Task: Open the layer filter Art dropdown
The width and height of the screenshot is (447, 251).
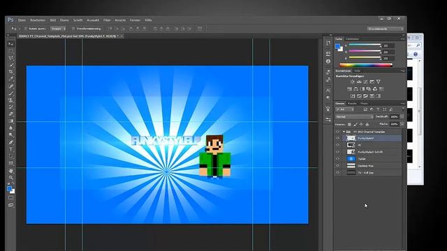Action: (x=344, y=109)
